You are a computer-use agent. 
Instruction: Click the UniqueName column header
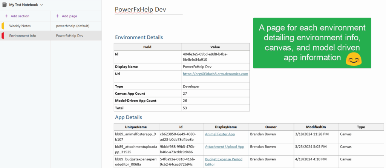pos(136,127)
